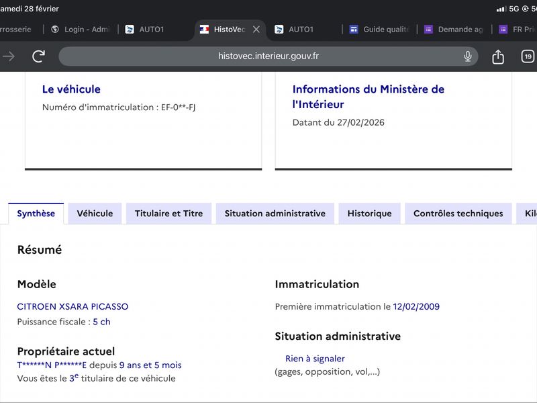Open the Véhicule tab
537x403 pixels.
pos(95,214)
